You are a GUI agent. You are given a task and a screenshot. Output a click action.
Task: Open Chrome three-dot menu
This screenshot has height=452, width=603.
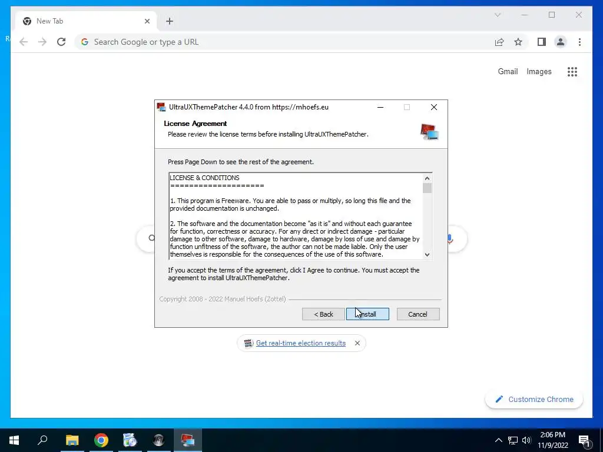pos(579,42)
